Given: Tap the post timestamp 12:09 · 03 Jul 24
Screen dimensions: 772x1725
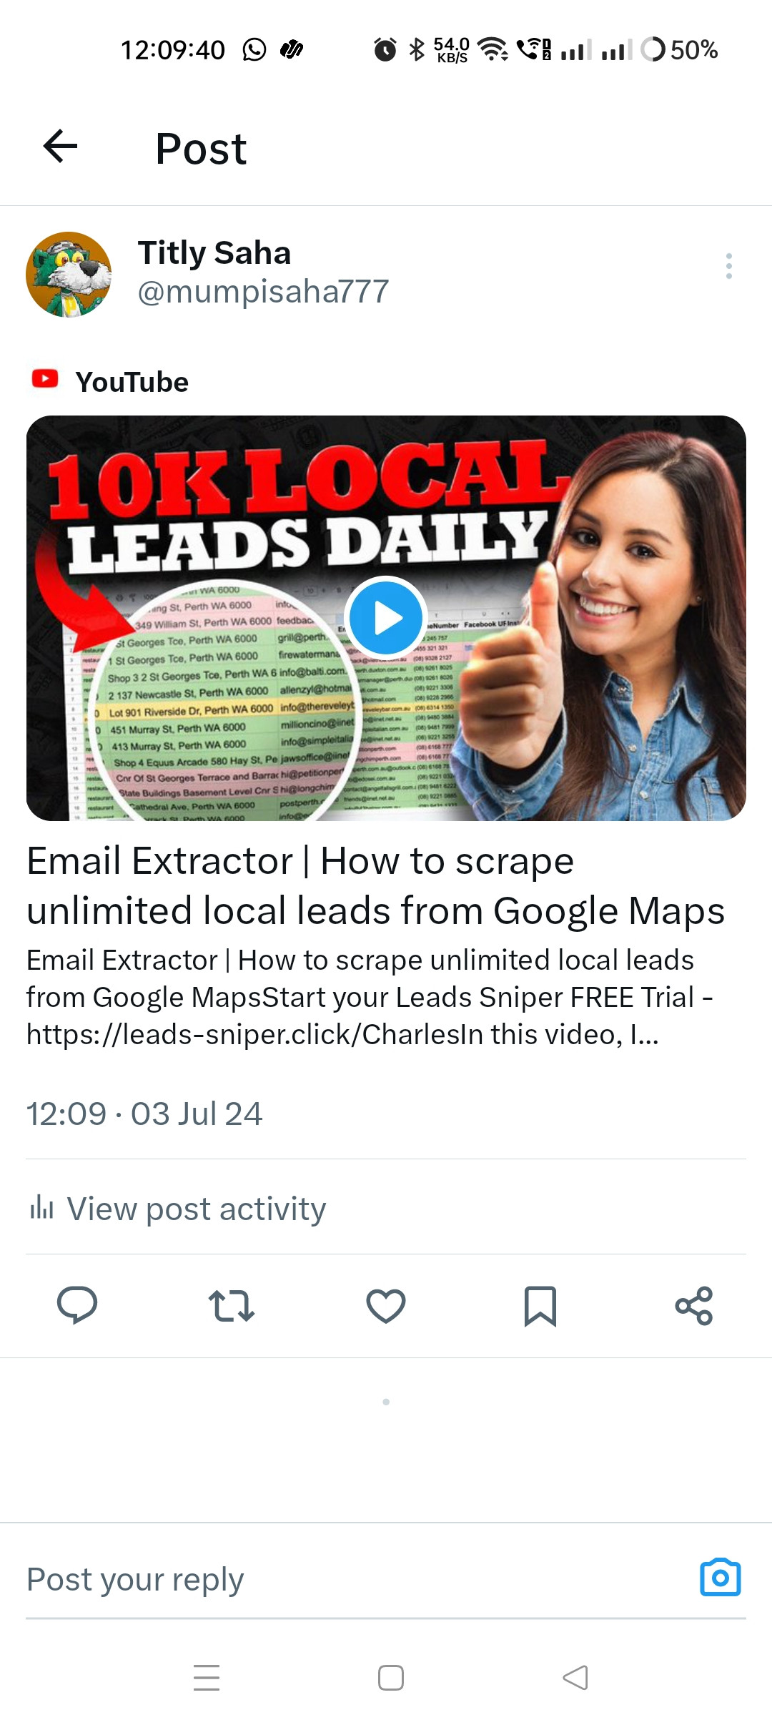Looking at the screenshot, I should pyautogui.click(x=144, y=1114).
